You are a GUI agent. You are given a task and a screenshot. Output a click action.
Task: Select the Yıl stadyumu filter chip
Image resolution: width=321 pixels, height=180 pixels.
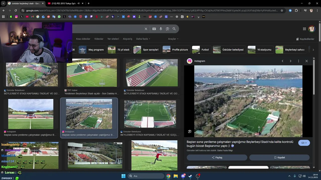pos(261,50)
